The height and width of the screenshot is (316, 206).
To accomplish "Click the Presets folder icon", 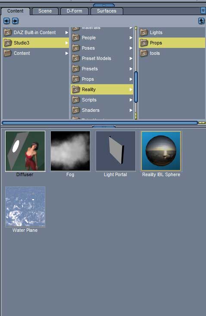I will 76,69.
